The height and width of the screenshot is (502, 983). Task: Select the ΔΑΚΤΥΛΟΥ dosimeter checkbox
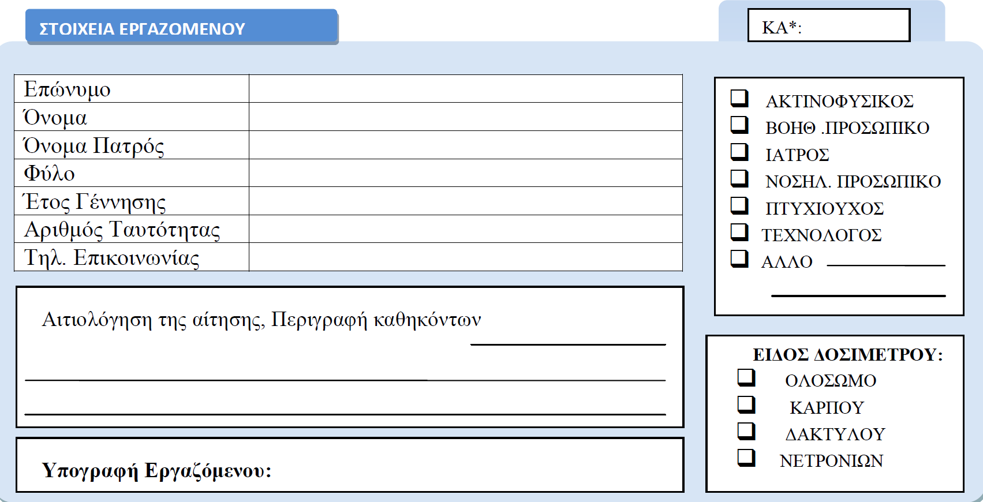click(x=746, y=431)
